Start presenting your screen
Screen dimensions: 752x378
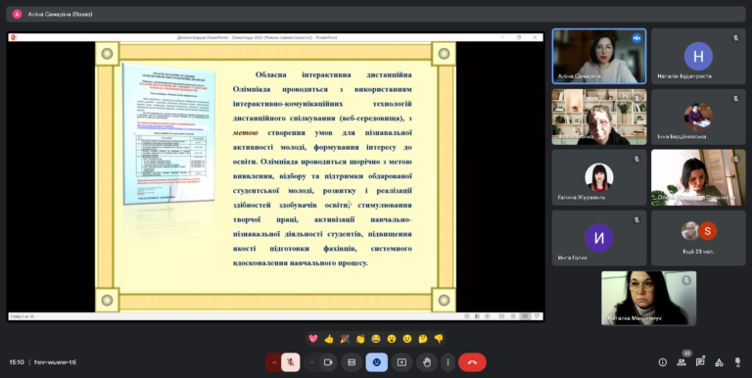coord(401,362)
